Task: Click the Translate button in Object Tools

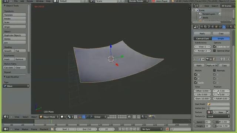Action: pyautogui.click(x=14, y=15)
